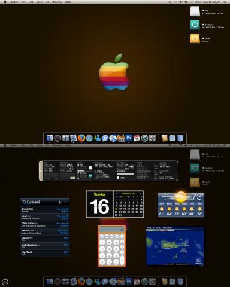Open MSN Messenger in the upper dock

97,138
